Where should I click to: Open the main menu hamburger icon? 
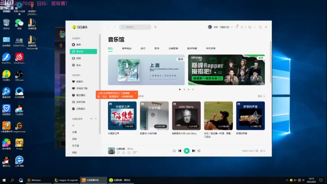242,27
